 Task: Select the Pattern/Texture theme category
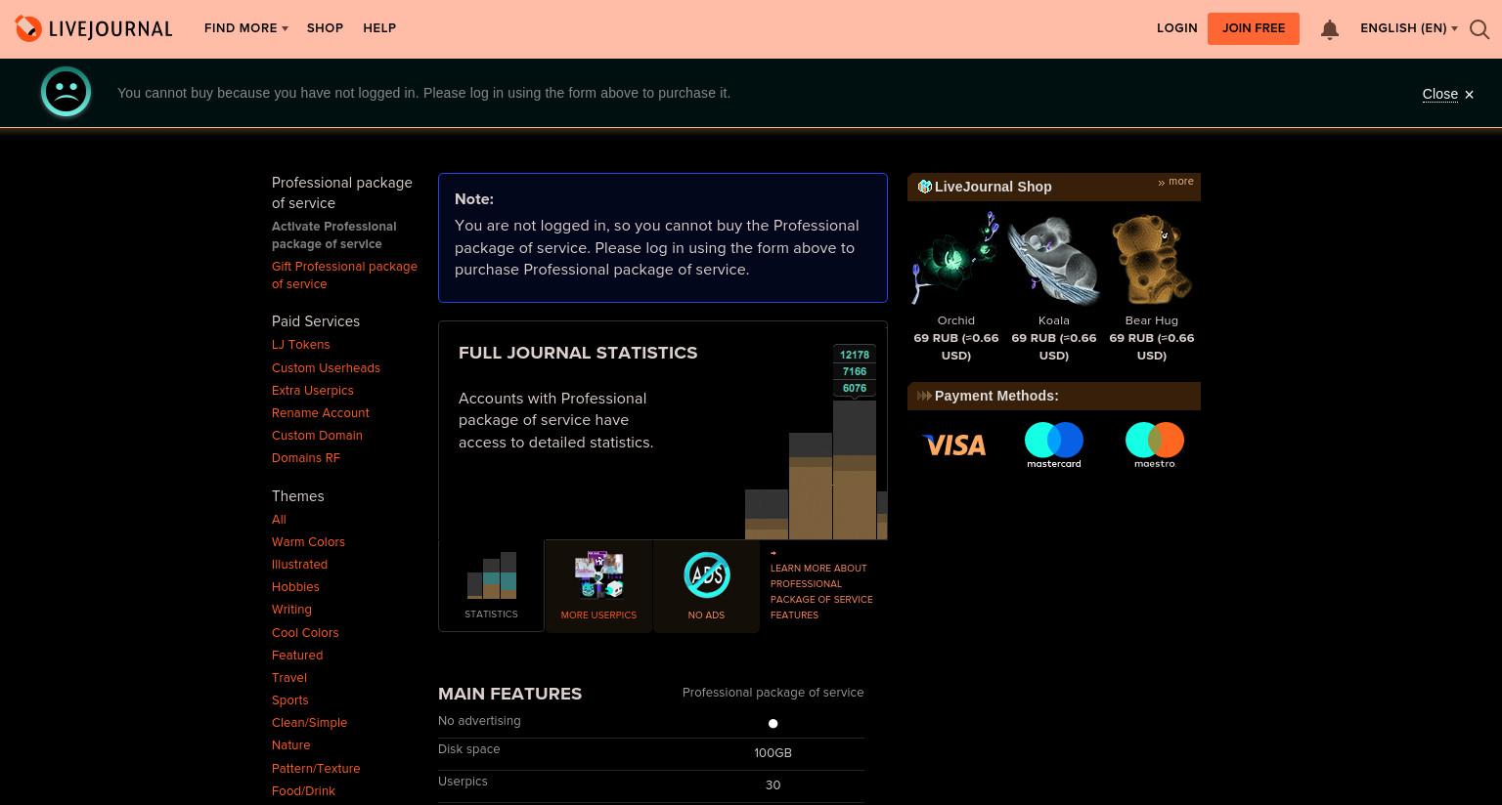pyautogui.click(x=316, y=769)
